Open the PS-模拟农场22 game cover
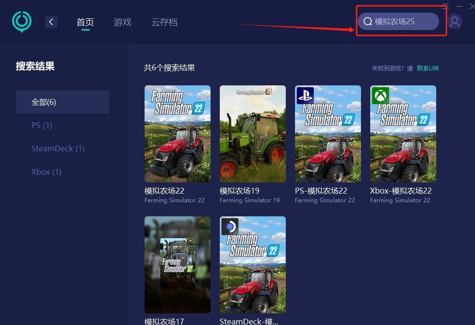 tap(328, 134)
